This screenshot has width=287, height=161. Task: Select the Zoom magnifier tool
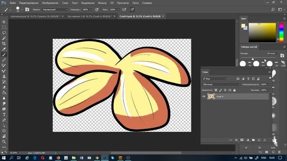[4, 142]
